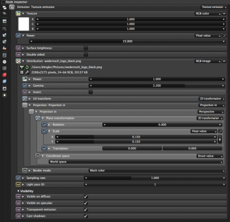Click the image settings wrench icon
Screen dimensions: 230x222
pyautogui.click(x=27, y=72)
